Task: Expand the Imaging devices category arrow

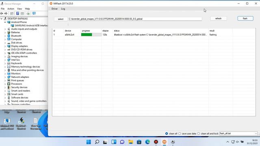Action: point(5,56)
